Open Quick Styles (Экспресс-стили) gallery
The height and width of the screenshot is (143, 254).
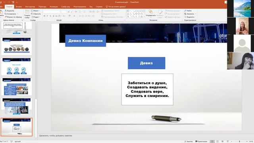click(160, 14)
